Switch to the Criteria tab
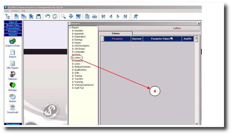The height and width of the screenshot is (135, 232). (x=116, y=34)
